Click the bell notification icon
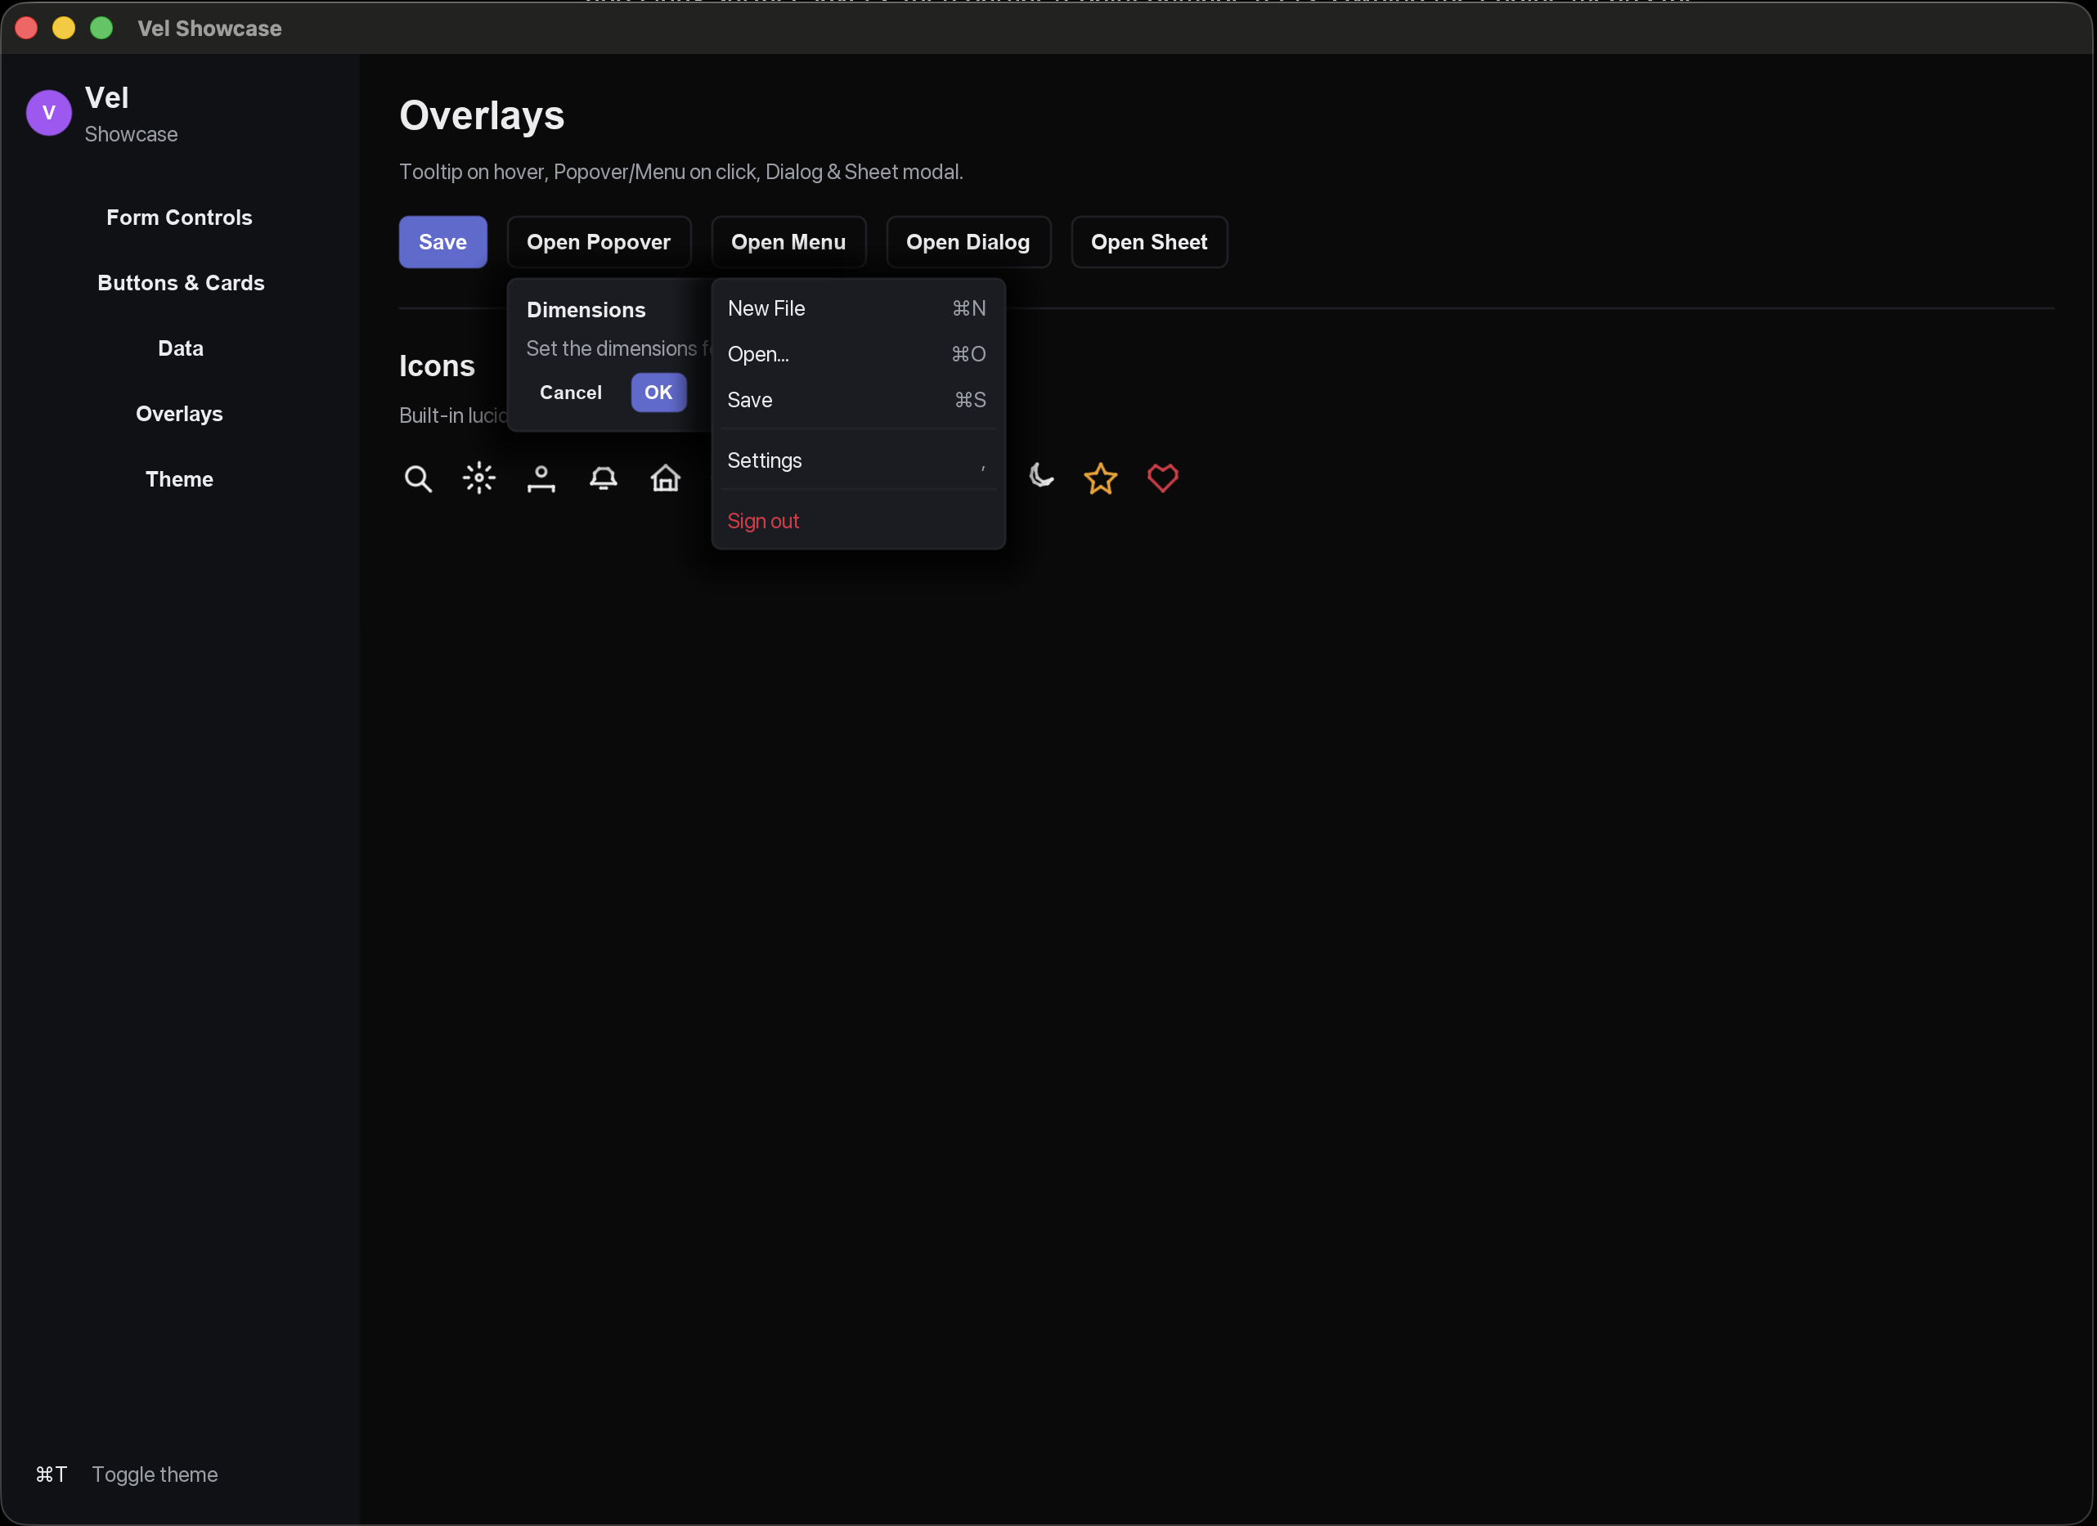Viewport: 2097px width, 1526px height. tap(603, 478)
